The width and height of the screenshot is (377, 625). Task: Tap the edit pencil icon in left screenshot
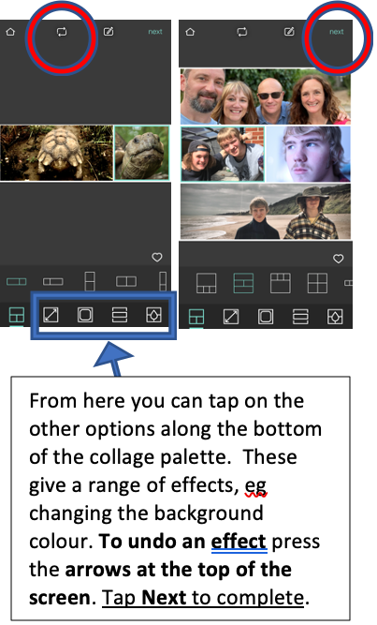pyautogui.click(x=109, y=31)
